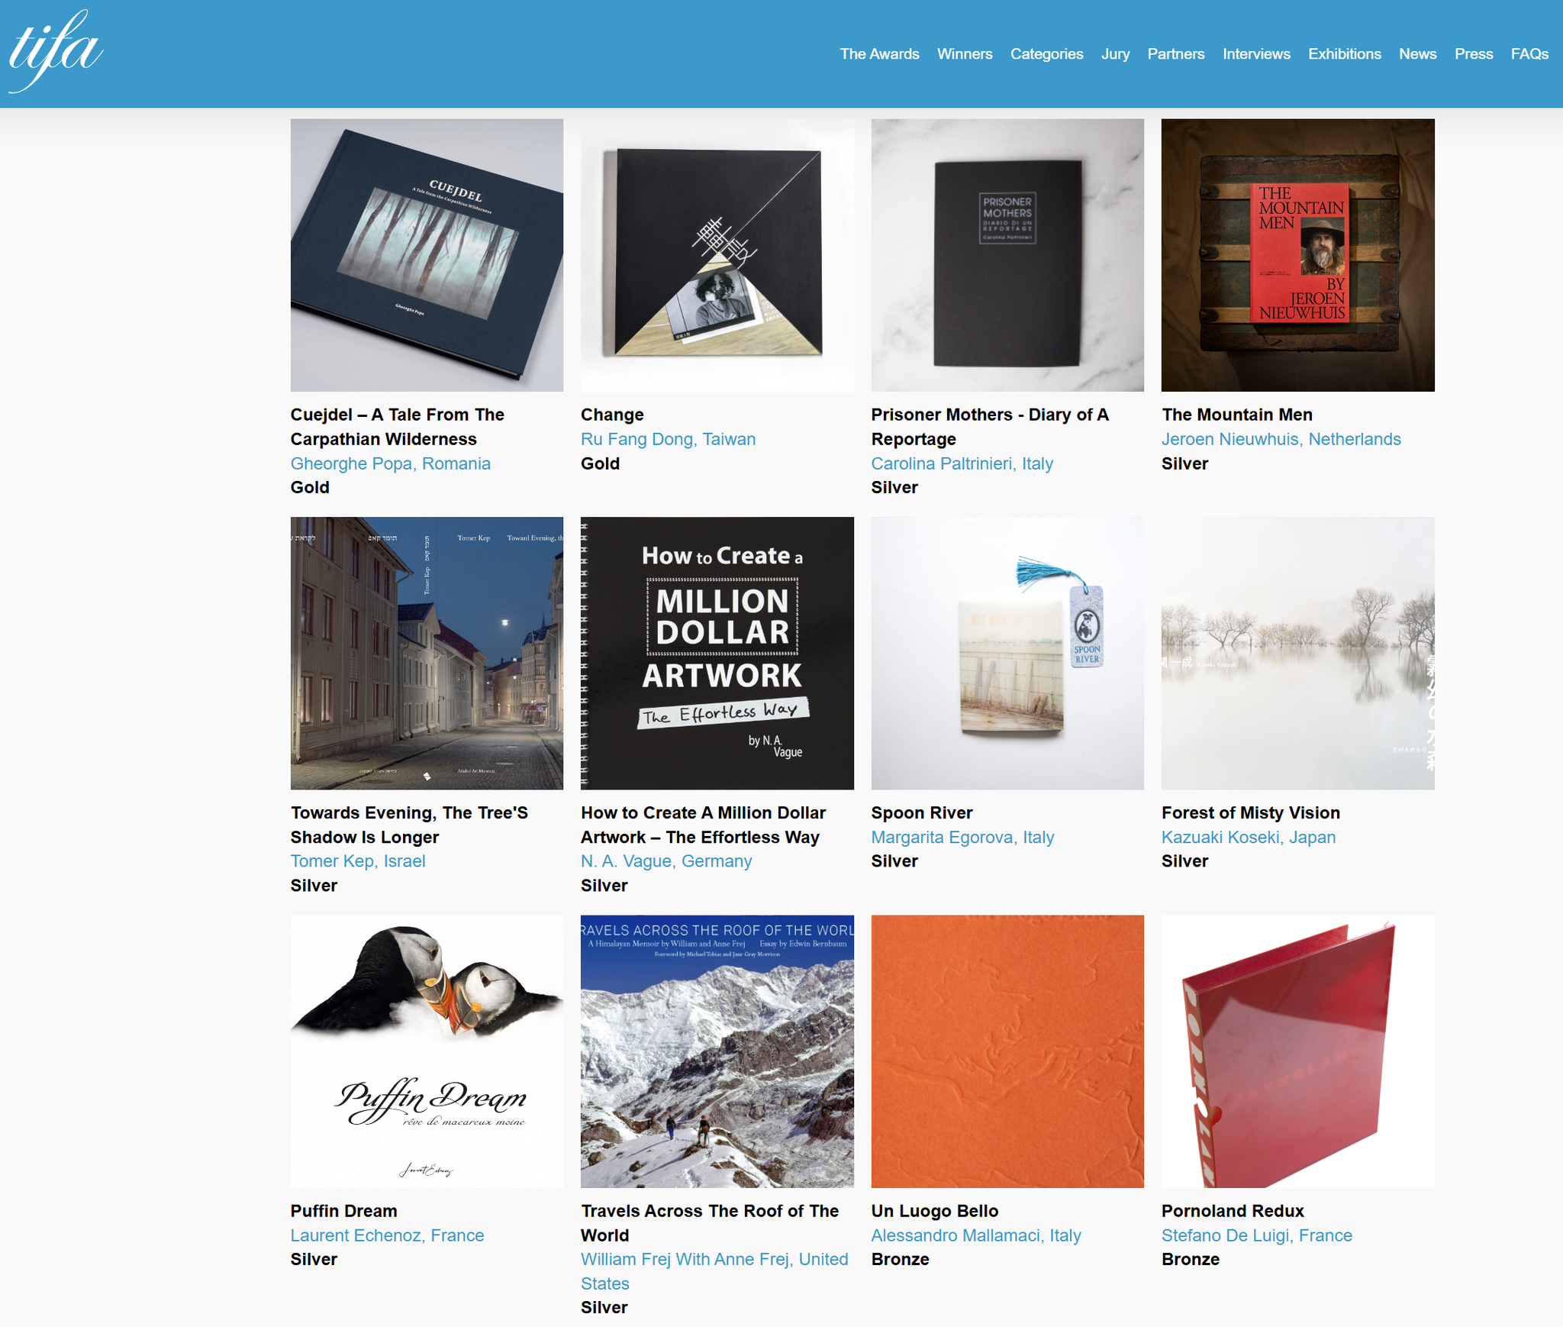
Task: Open the Spoon River title link
Action: point(922,812)
